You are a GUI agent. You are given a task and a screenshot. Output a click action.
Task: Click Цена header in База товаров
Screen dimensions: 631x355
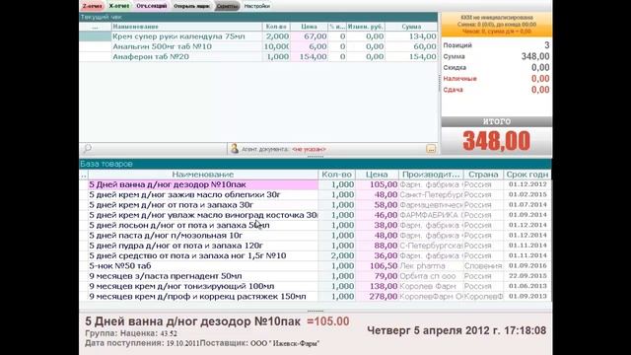(377, 175)
